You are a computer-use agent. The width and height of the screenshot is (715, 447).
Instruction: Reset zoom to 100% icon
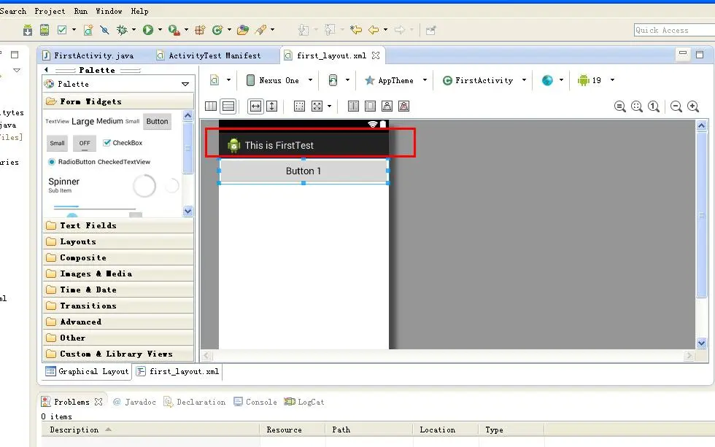pyautogui.click(x=654, y=106)
